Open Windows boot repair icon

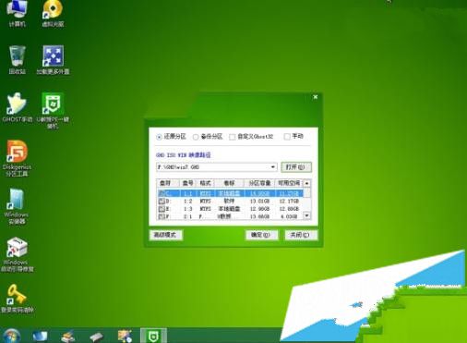click(17, 254)
